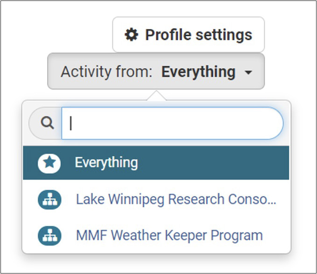
Task: Click the caret arrow next to Everything
Action: [248, 73]
